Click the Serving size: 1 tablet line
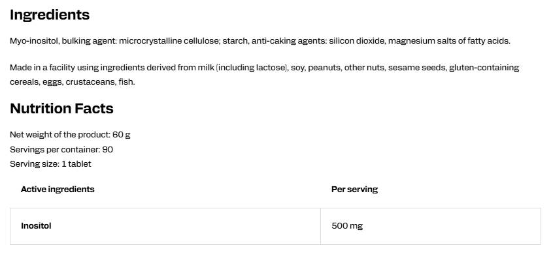Viewport: 551px width, 254px height. [x=50, y=164]
